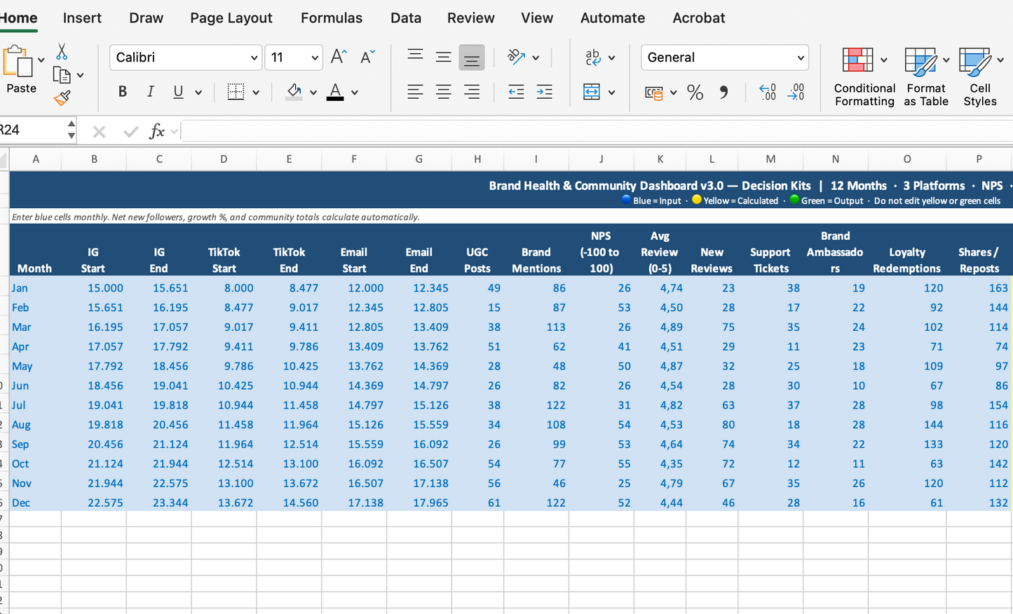Click formula bar cancel X
Viewport: 1013px width, 614px height.
pos(99,131)
